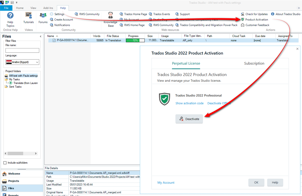Image resolution: width=302 pixels, height=196 pixels.
Task: Enable the Include subfolders checkbox
Action: tap(5, 162)
